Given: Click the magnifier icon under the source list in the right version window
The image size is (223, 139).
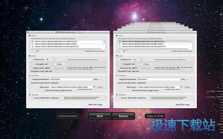Looking at the screenshot, I should click(x=124, y=51).
